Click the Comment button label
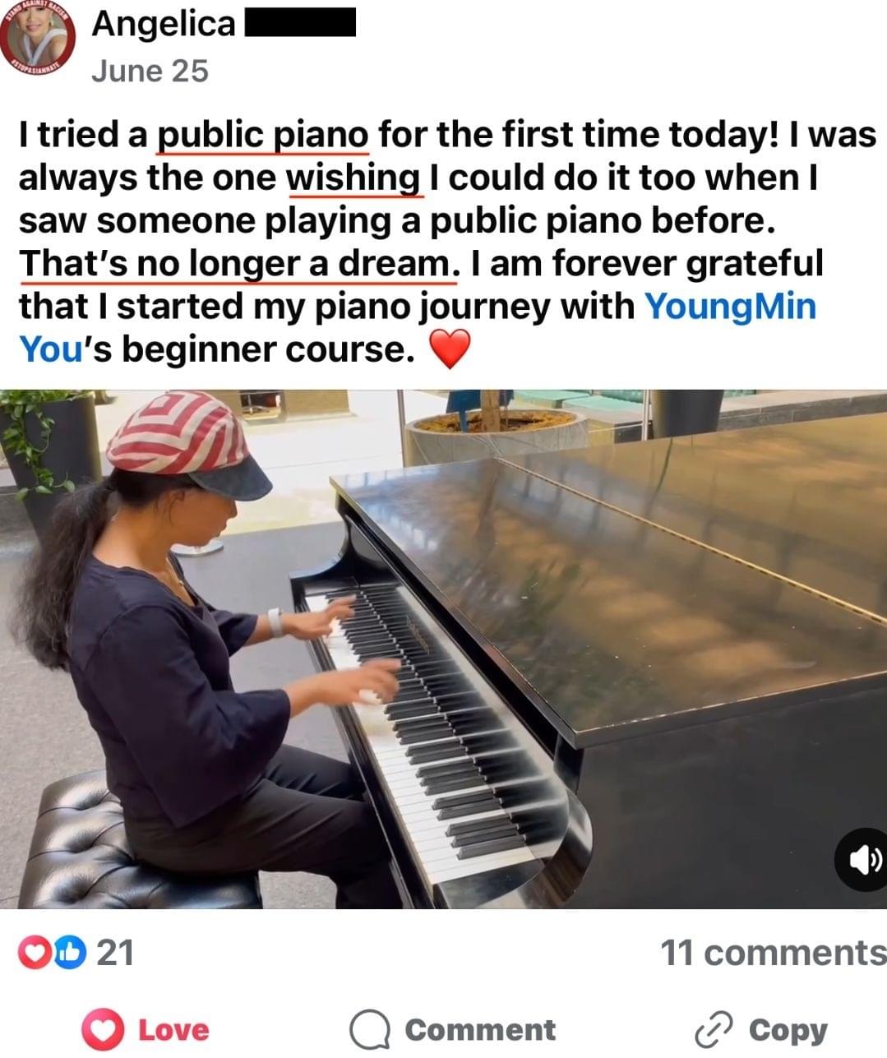The image size is (887, 1058). [x=480, y=1030]
